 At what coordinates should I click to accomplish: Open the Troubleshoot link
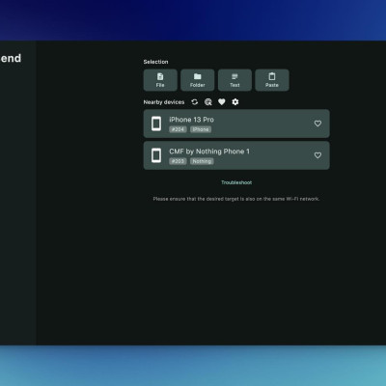pos(236,182)
